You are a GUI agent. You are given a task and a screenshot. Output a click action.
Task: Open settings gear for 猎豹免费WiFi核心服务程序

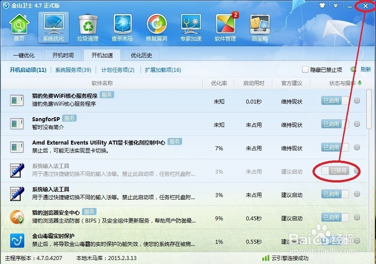357,100
